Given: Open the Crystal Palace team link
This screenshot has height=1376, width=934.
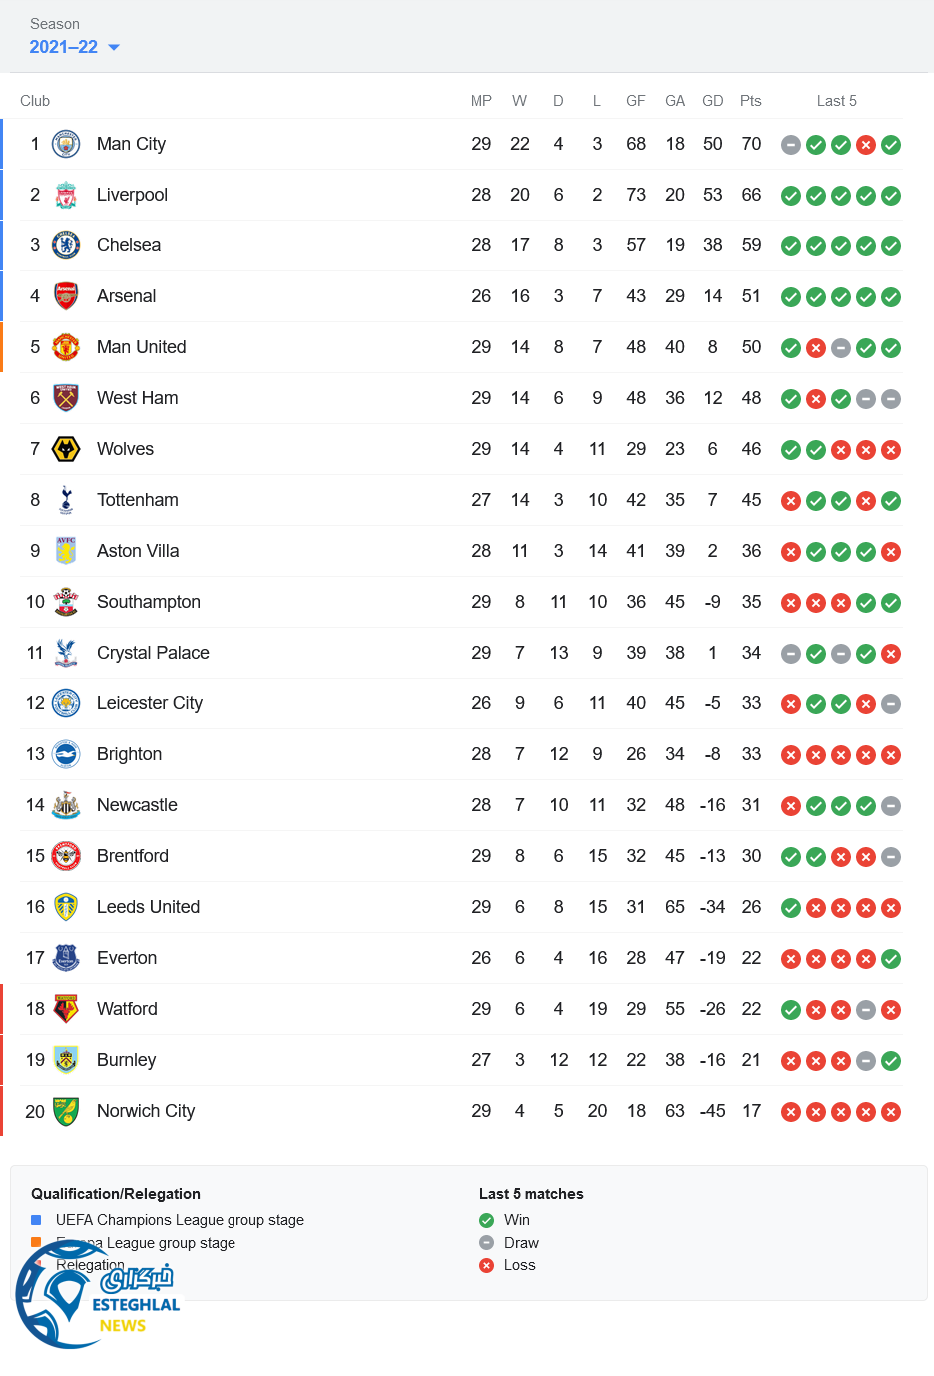Looking at the screenshot, I should click(153, 653).
